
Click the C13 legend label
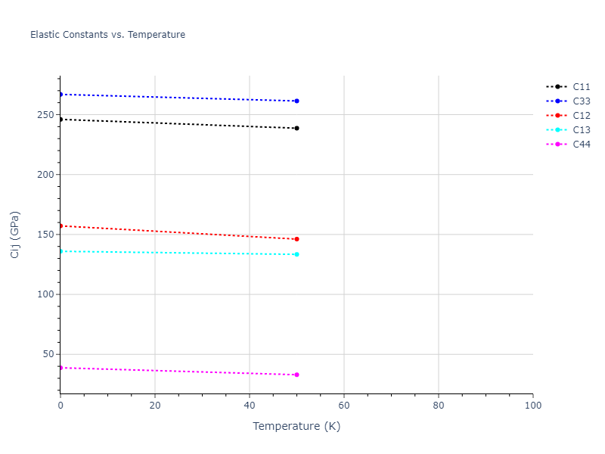click(x=581, y=130)
